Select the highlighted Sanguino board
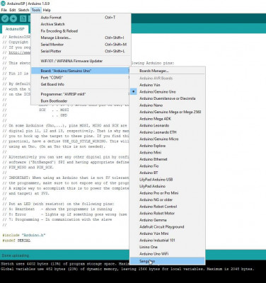 pyautogui.click(x=168, y=261)
